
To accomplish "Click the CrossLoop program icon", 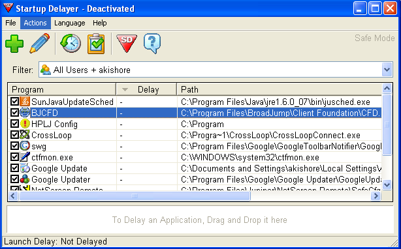I will pos(25,135).
